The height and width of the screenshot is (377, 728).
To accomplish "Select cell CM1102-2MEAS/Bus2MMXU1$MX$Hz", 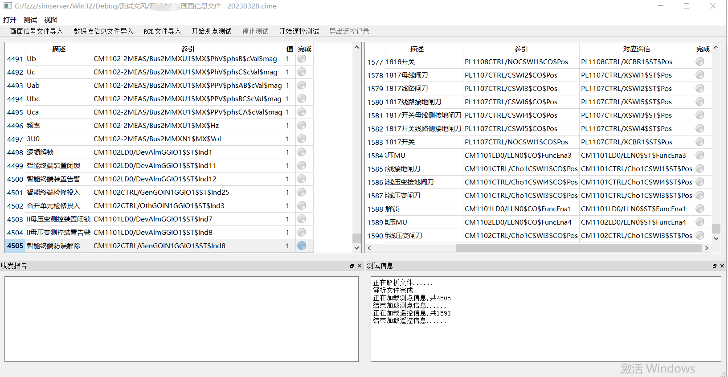I will click(x=188, y=126).
